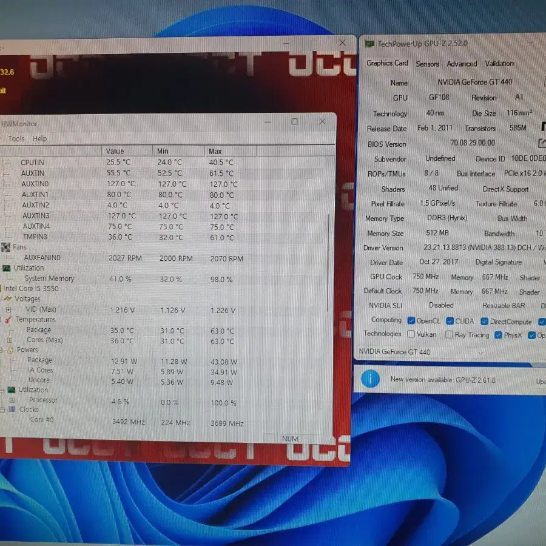
Task: Select the Uncore power row
Action: pyautogui.click(x=167, y=382)
